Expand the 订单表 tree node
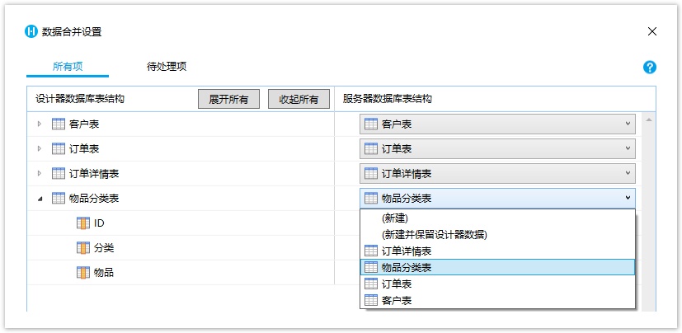This screenshot has height=333, width=682. pyautogui.click(x=39, y=149)
